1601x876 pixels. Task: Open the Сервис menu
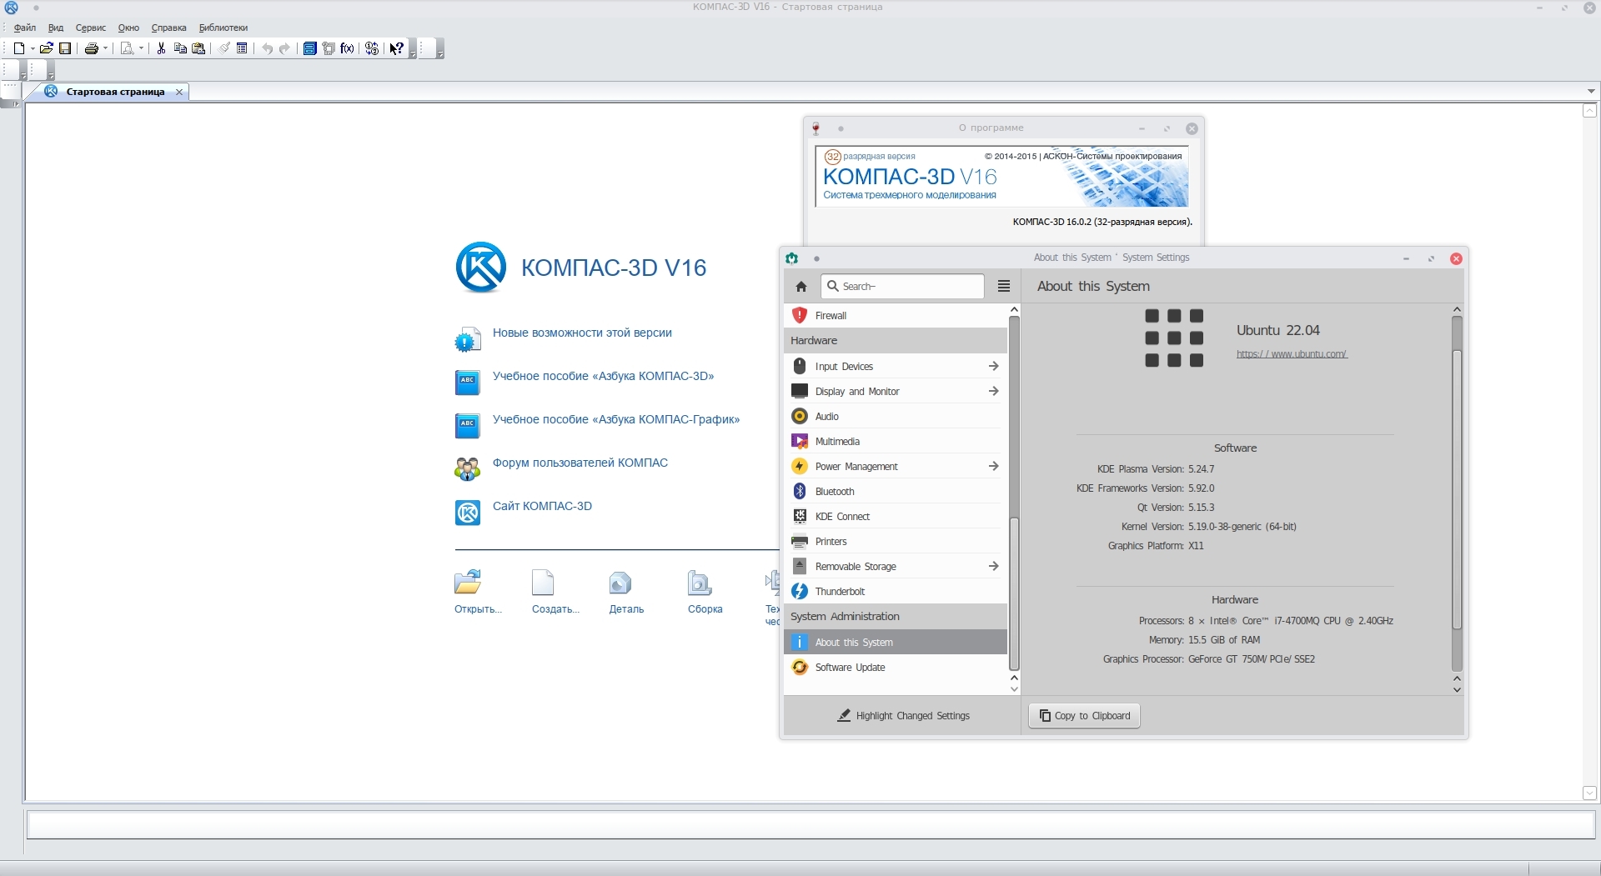[91, 28]
